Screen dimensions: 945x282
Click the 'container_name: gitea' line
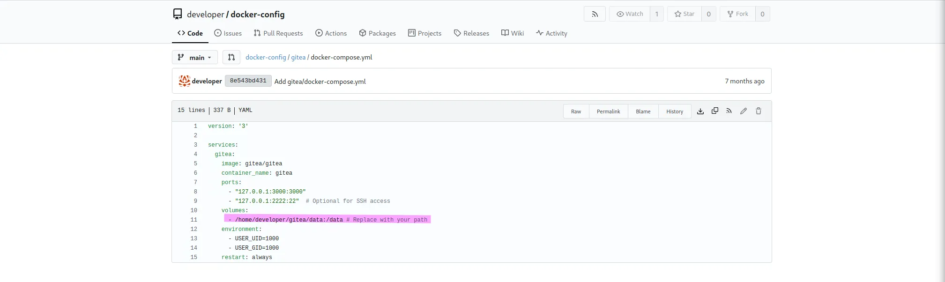pos(257,173)
